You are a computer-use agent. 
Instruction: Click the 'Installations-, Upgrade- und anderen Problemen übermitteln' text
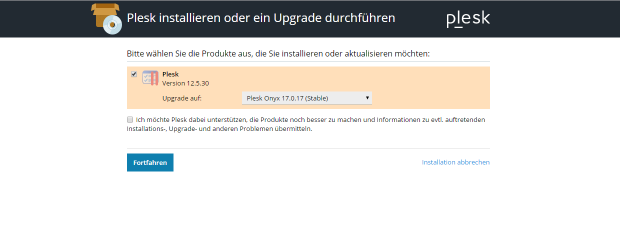click(219, 128)
